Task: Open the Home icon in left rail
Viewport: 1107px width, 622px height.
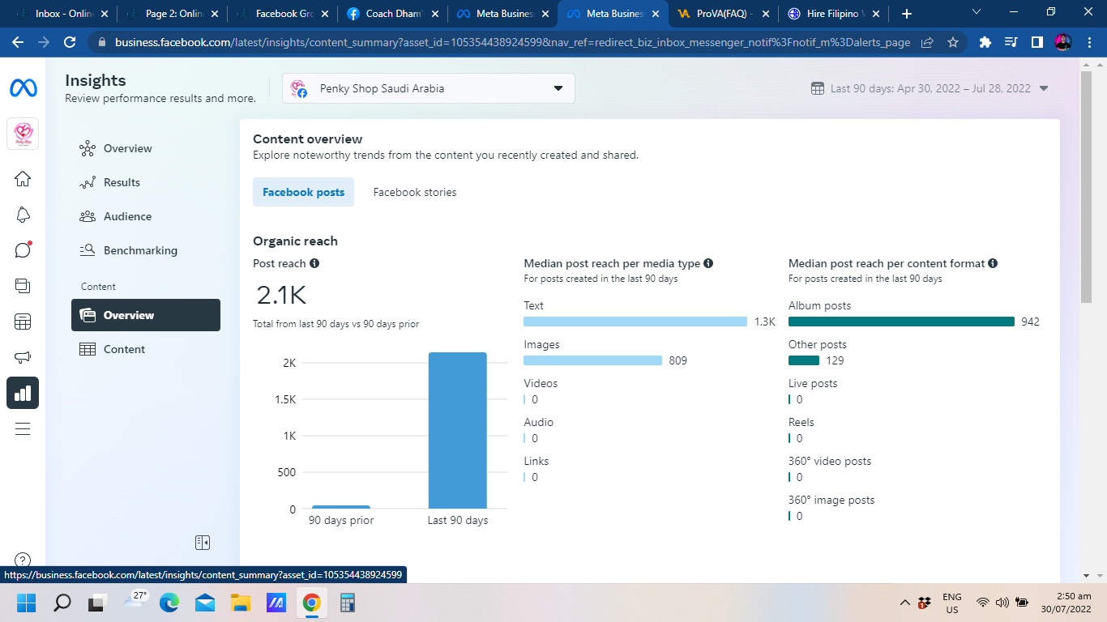Action: pyautogui.click(x=23, y=179)
